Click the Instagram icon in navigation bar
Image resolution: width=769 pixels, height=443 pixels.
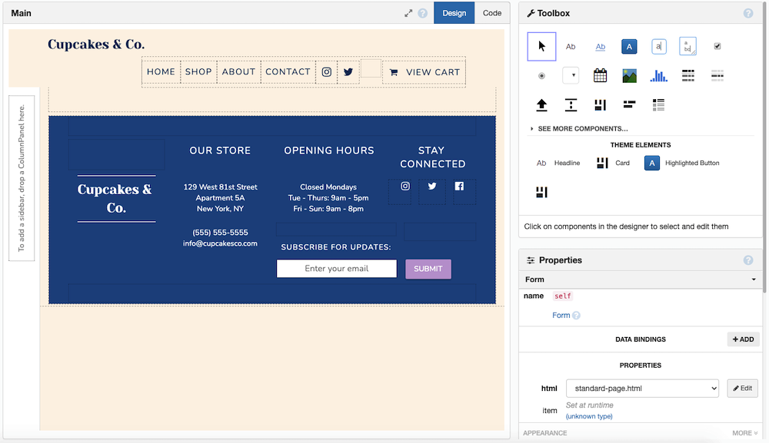327,72
